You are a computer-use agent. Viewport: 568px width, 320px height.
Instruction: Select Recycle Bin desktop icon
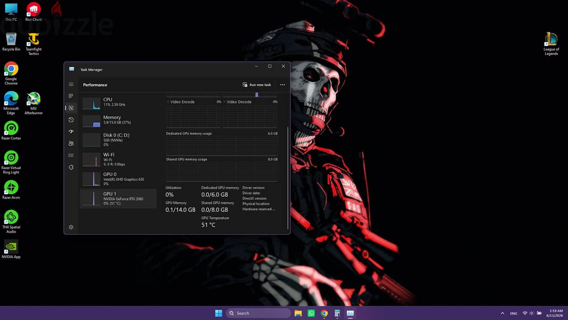tap(11, 42)
